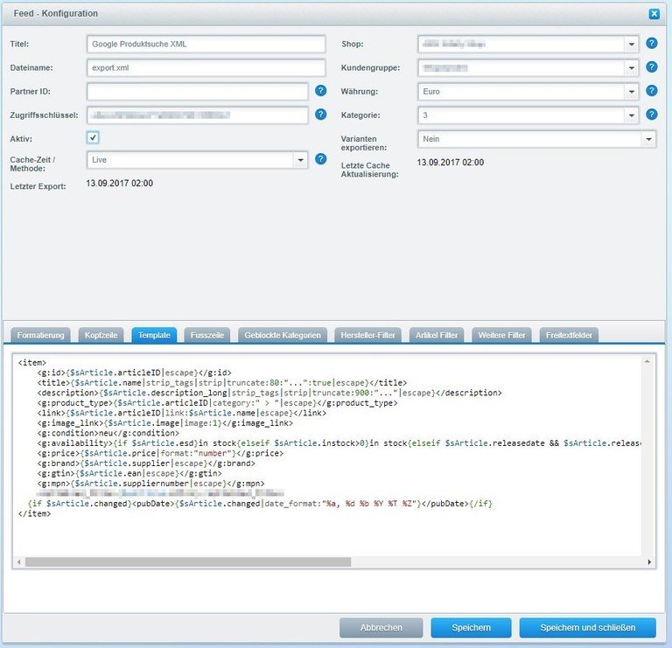Click Speichern und schließen button
Viewport: 672px width, 648px height.
click(588, 627)
